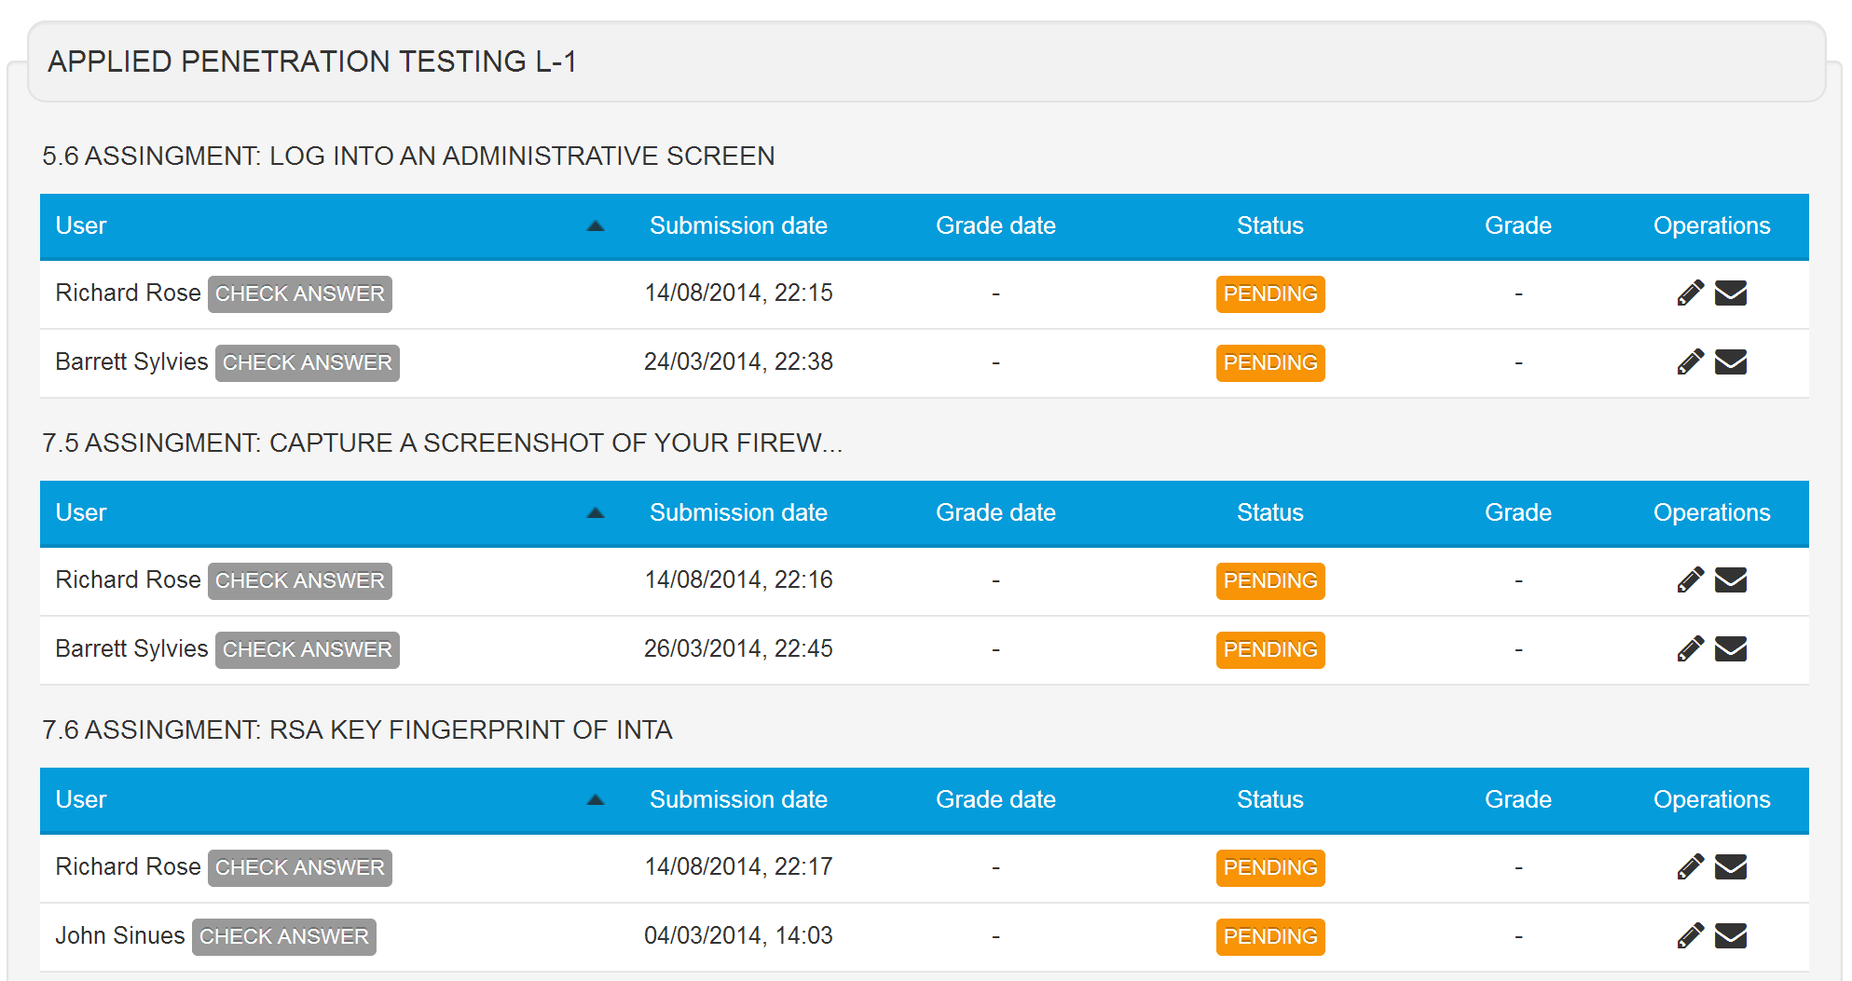Screen dimensions: 1852x981
Task: Open Check Answer for John Sinues
Action: pyautogui.click(x=283, y=937)
